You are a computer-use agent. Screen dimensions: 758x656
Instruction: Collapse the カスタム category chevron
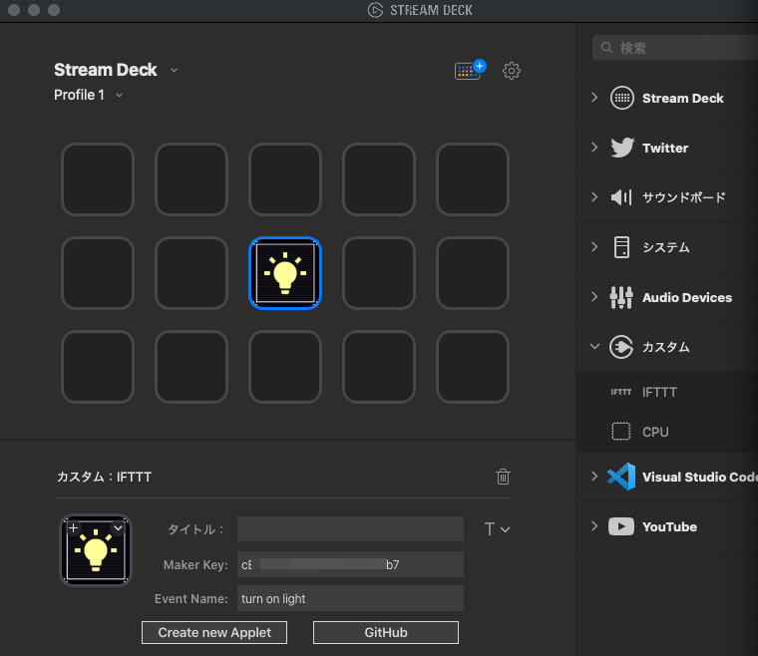[x=594, y=346]
